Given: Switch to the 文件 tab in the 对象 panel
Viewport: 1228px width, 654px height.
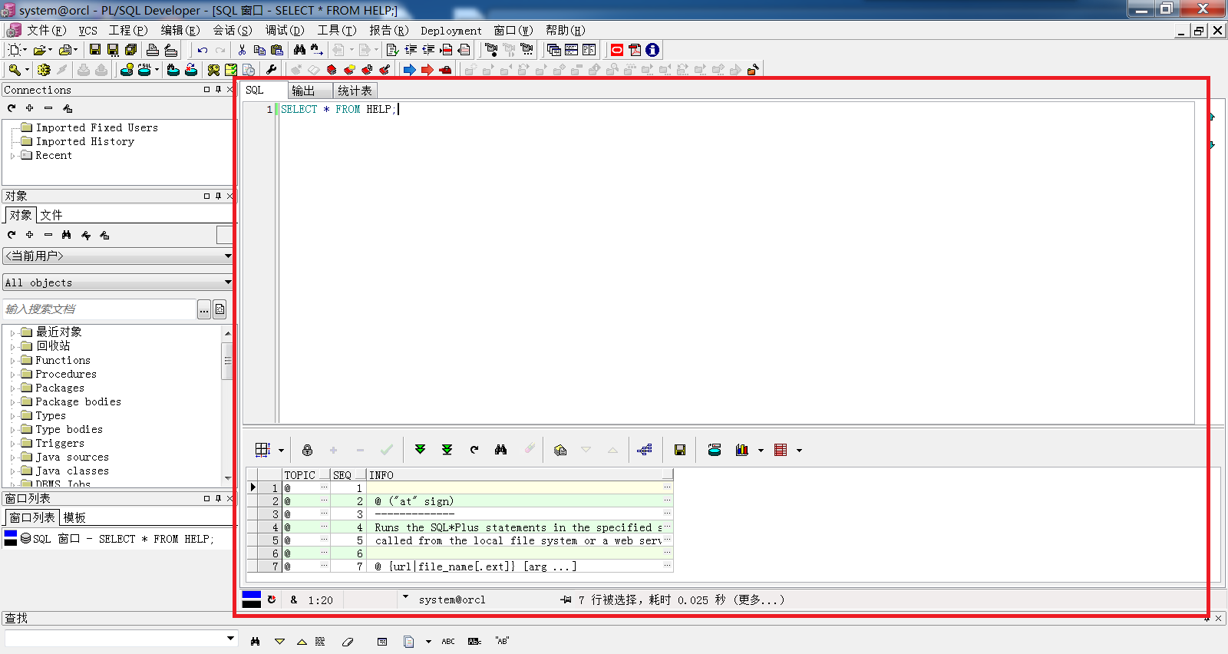Looking at the screenshot, I should pyautogui.click(x=51, y=215).
